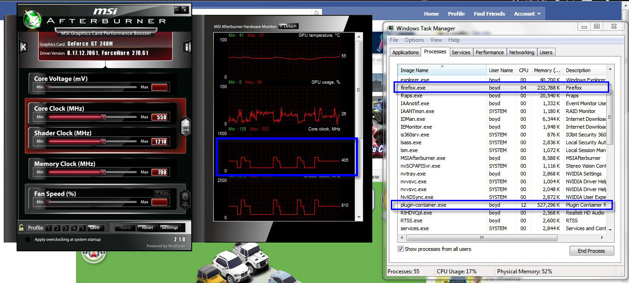Select profile slot 4
Viewport: 629px width, 283px height.
point(74,228)
